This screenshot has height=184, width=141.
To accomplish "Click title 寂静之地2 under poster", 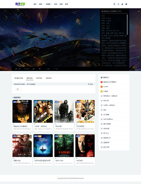I will point(17,161).
